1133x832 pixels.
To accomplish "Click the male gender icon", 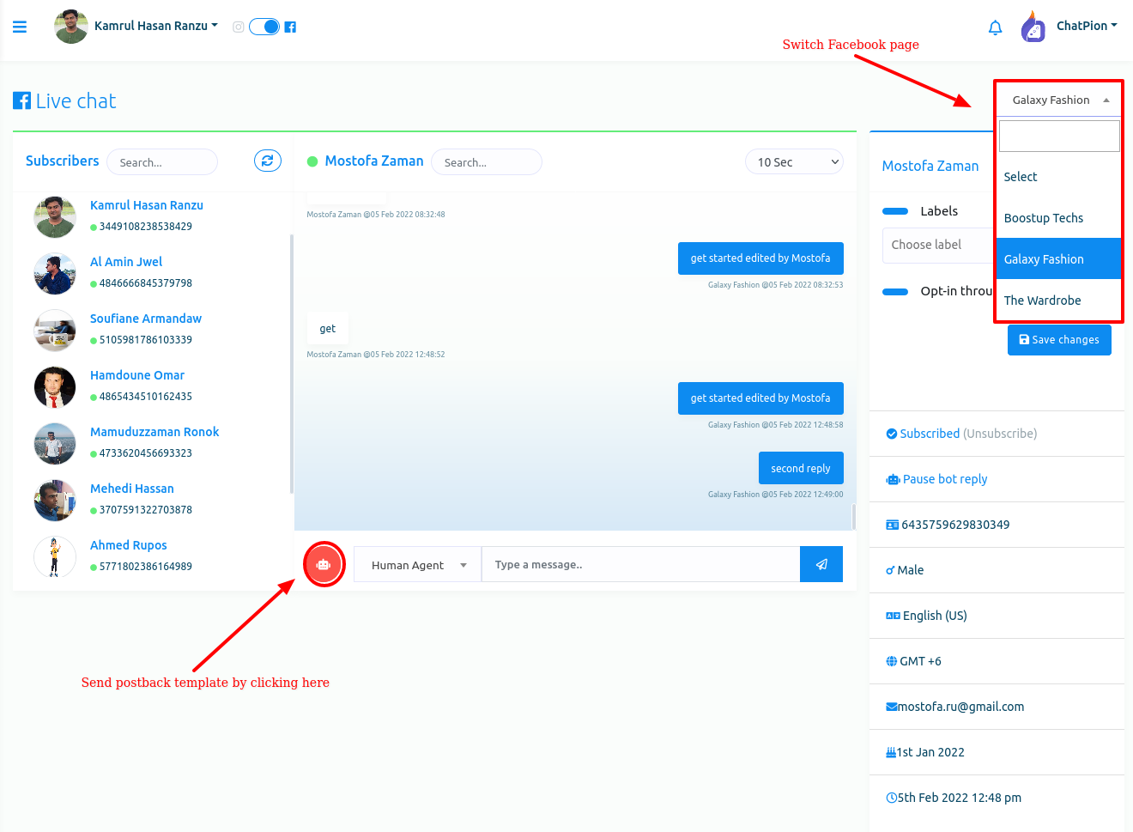I will [x=890, y=570].
